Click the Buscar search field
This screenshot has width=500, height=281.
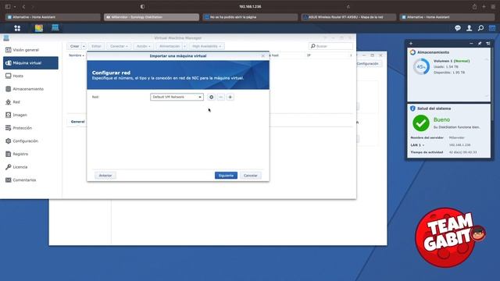[330, 46]
